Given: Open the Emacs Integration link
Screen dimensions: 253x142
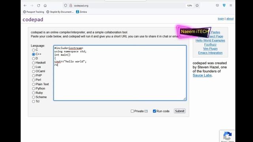Looking at the screenshot, I should coord(210,52).
